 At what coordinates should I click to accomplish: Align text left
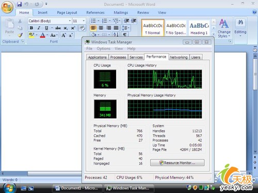point(93,28)
